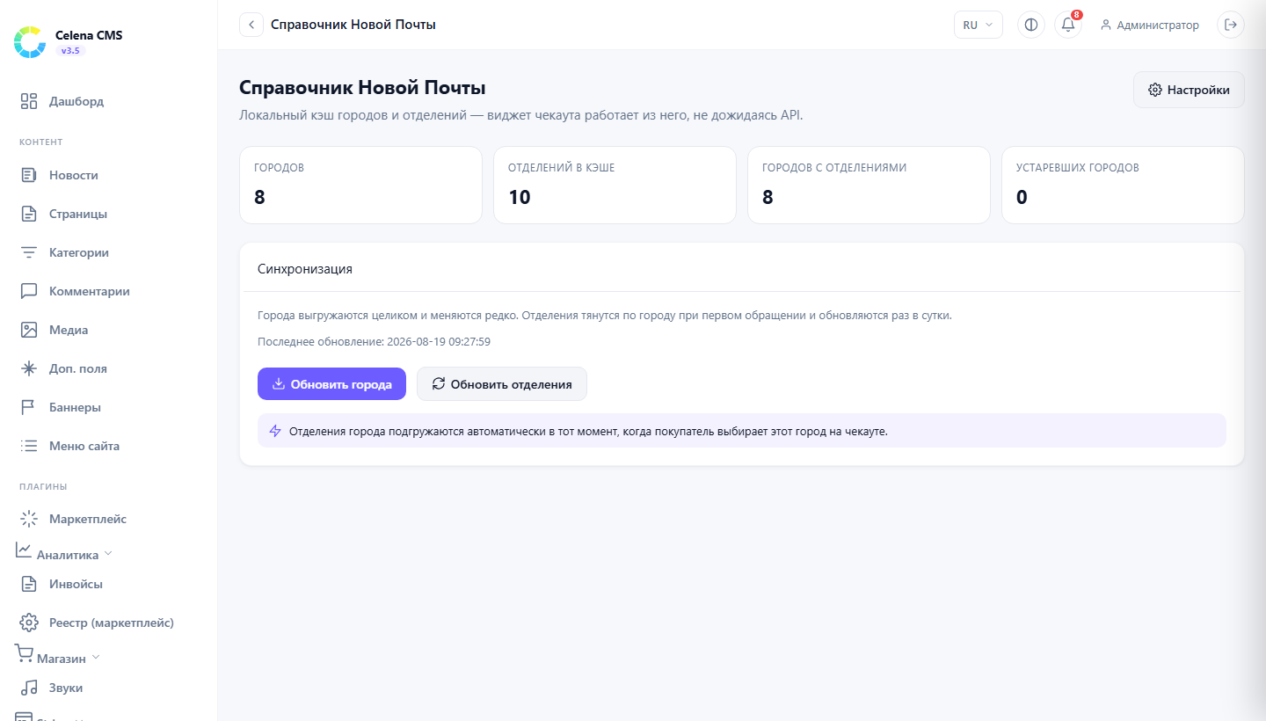This screenshot has height=721, width=1266.
Task: Select the Новости newspaper icon
Action: [x=29, y=175]
